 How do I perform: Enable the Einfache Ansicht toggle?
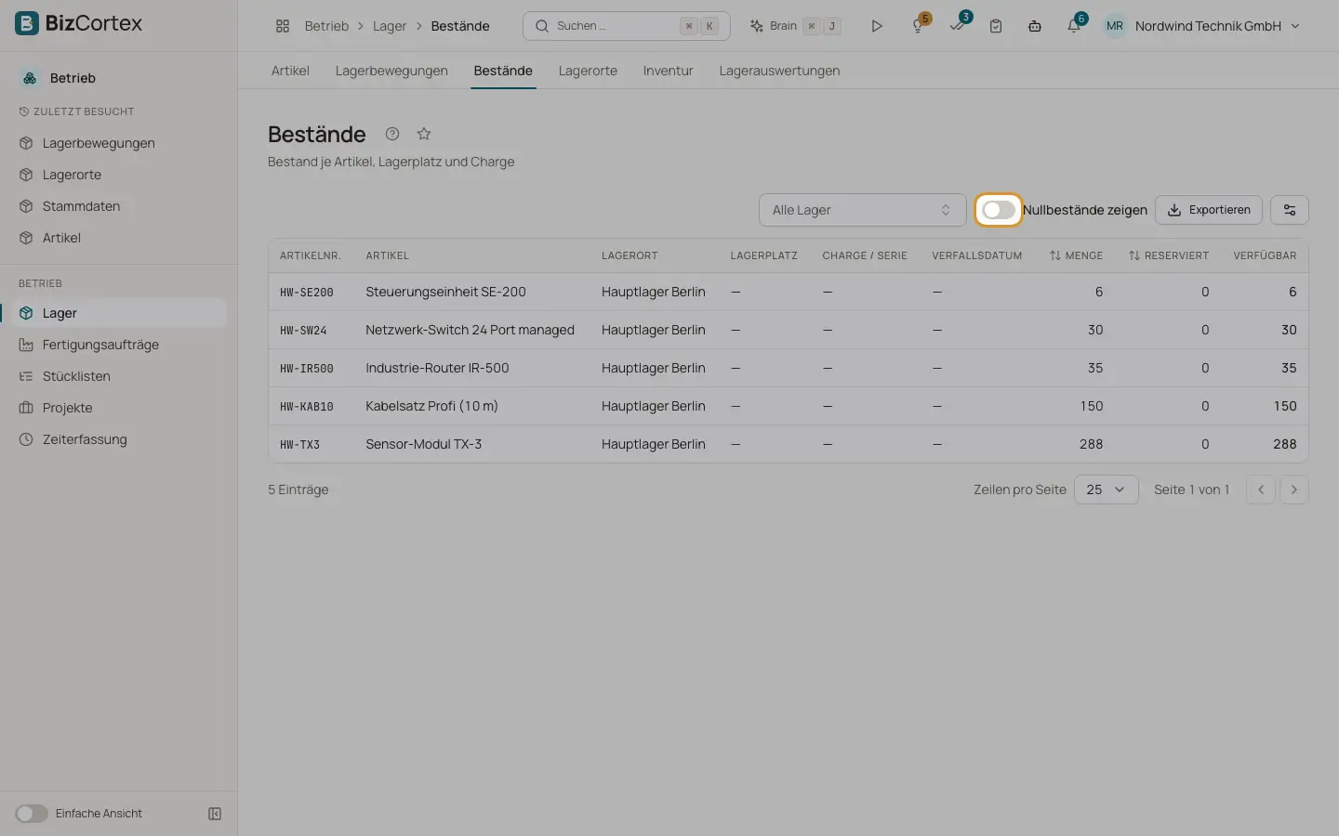tap(32, 814)
